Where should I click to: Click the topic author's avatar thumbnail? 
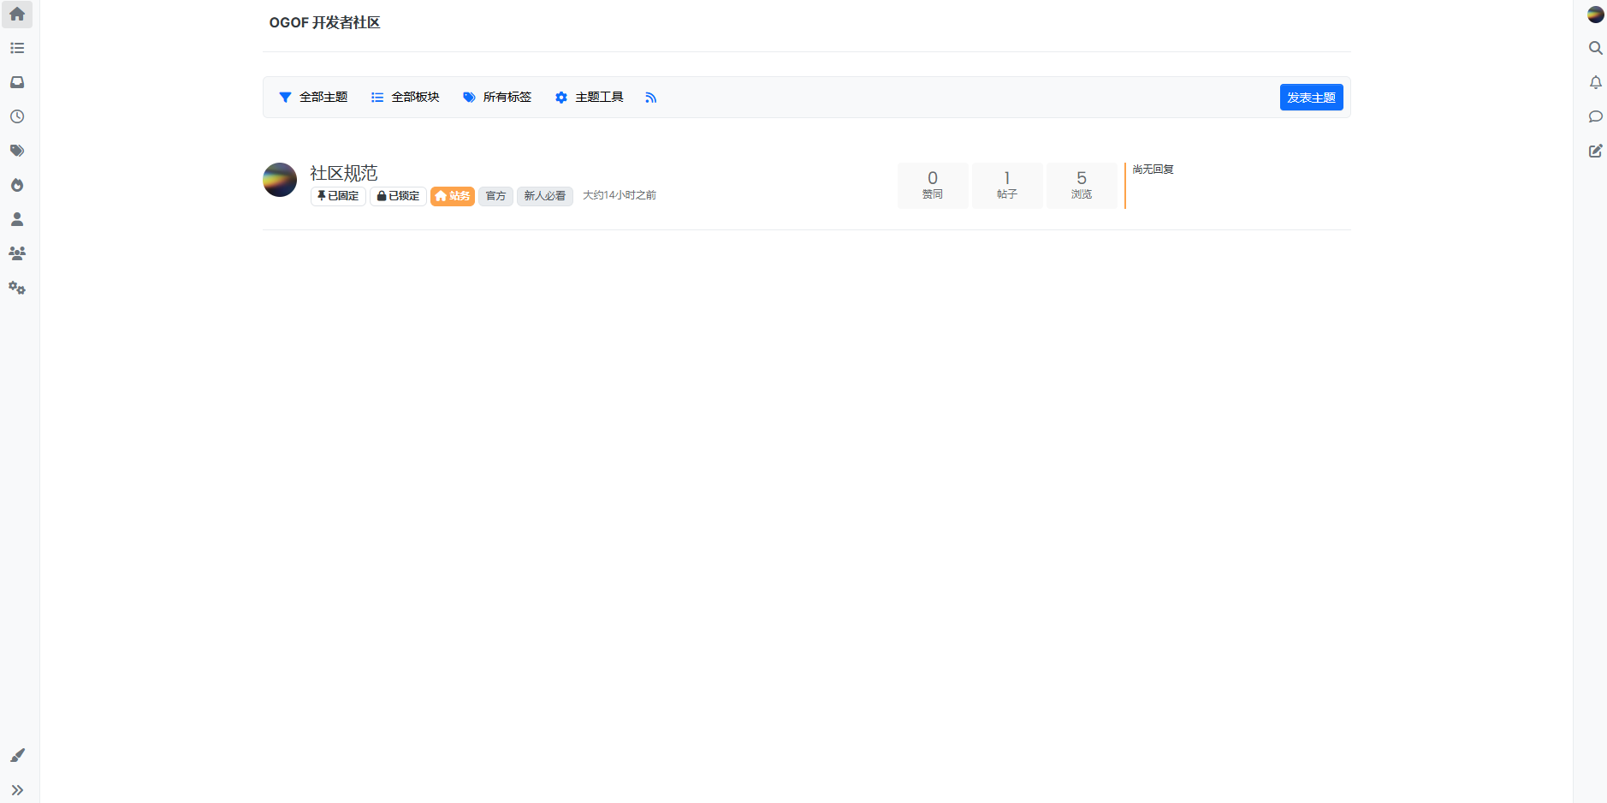point(280,180)
